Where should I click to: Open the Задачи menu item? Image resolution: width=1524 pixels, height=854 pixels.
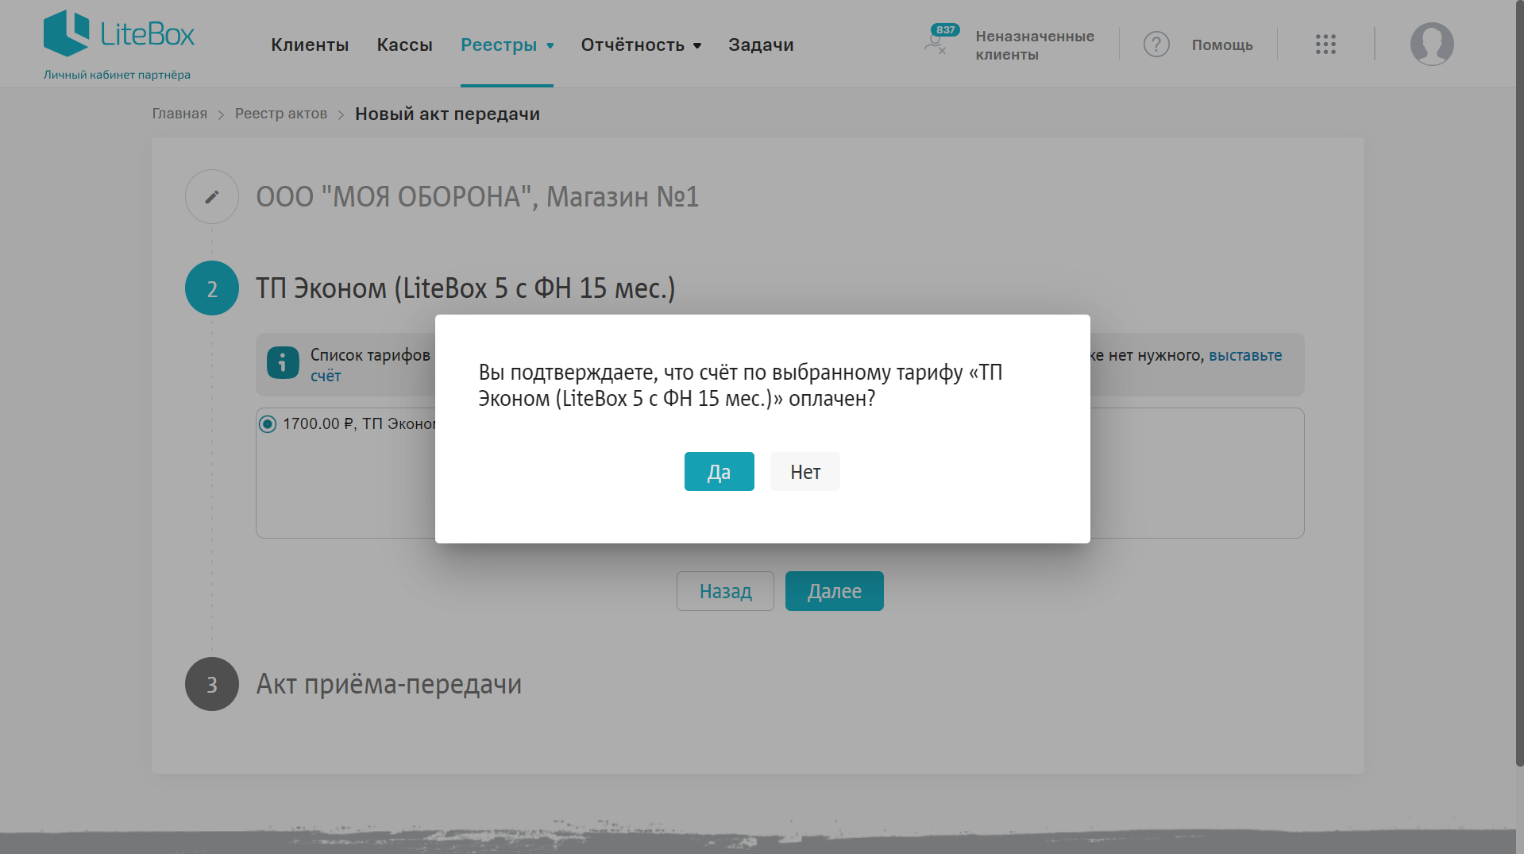(761, 45)
